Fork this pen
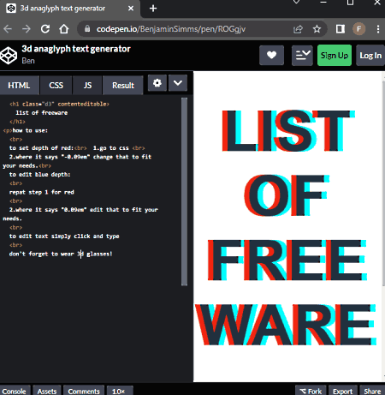This screenshot has height=395, width=385. tap(311, 391)
